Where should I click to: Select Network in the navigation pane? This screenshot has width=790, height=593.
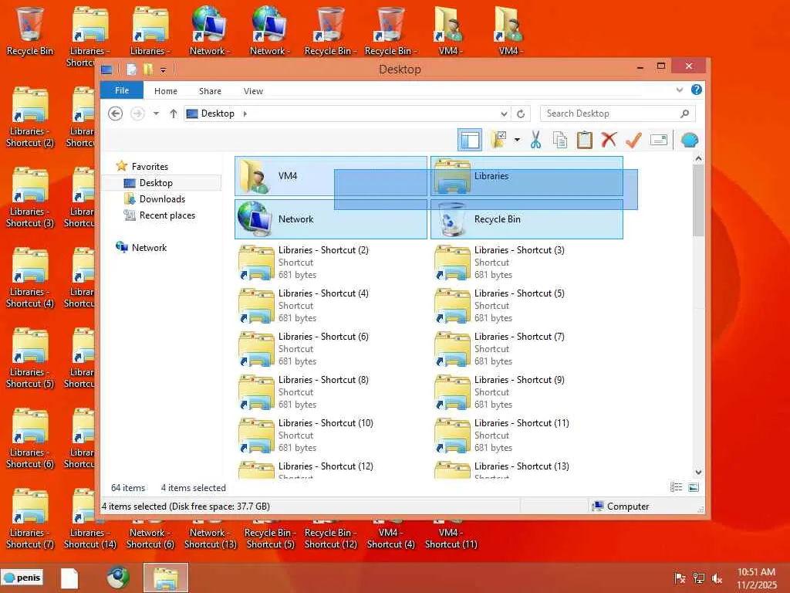(149, 248)
